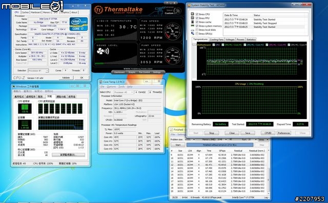Open Thermaltake Settings page
The width and height of the screenshot is (328, 203).
pos(157,72)
